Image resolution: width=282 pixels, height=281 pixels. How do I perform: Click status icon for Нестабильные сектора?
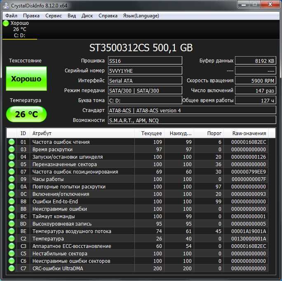coord(12,253)
